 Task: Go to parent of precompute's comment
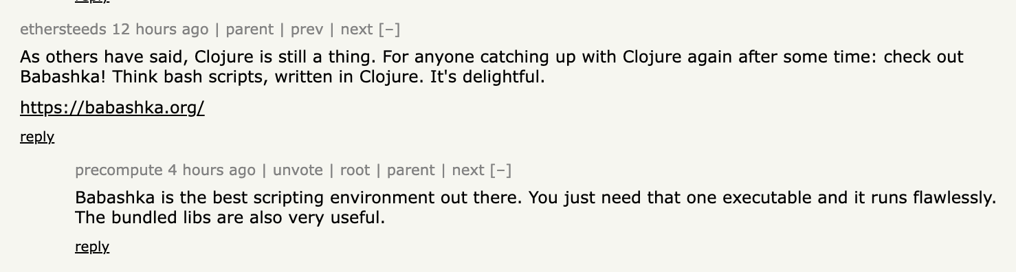coord(411,170)
